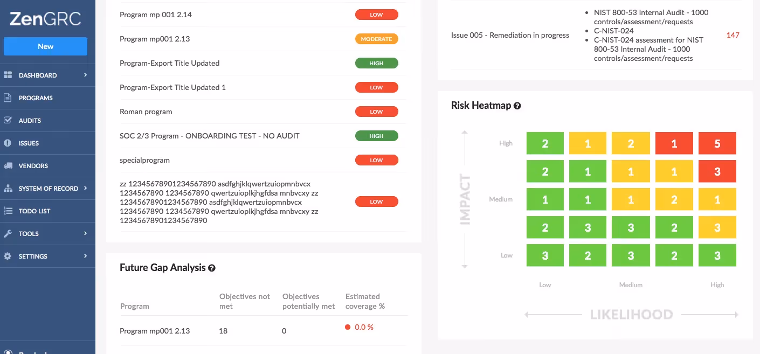Viewport: 760px width, 354px height.
Task: Click the Vendors truck icon
Action: (8, 166)
